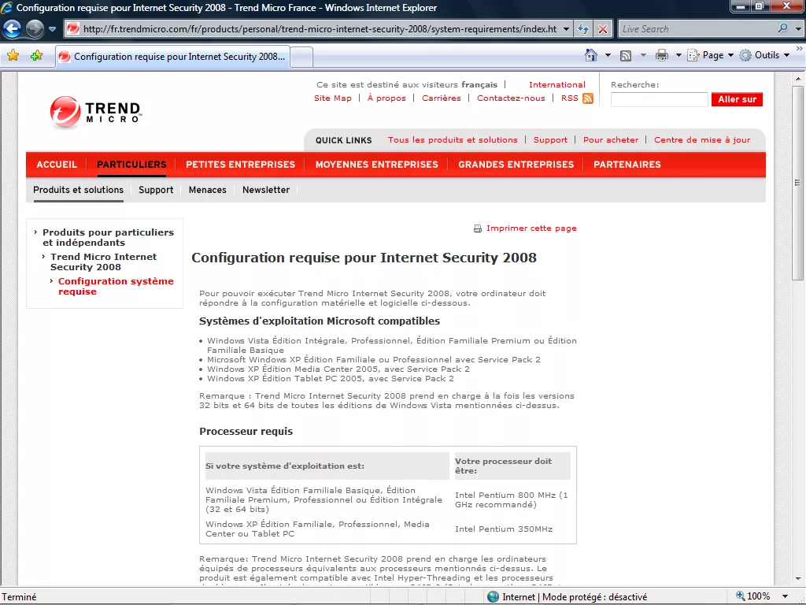Open the search provider options dropdown
The width and height of the screenshot is (806, 605).
[798, 29]
